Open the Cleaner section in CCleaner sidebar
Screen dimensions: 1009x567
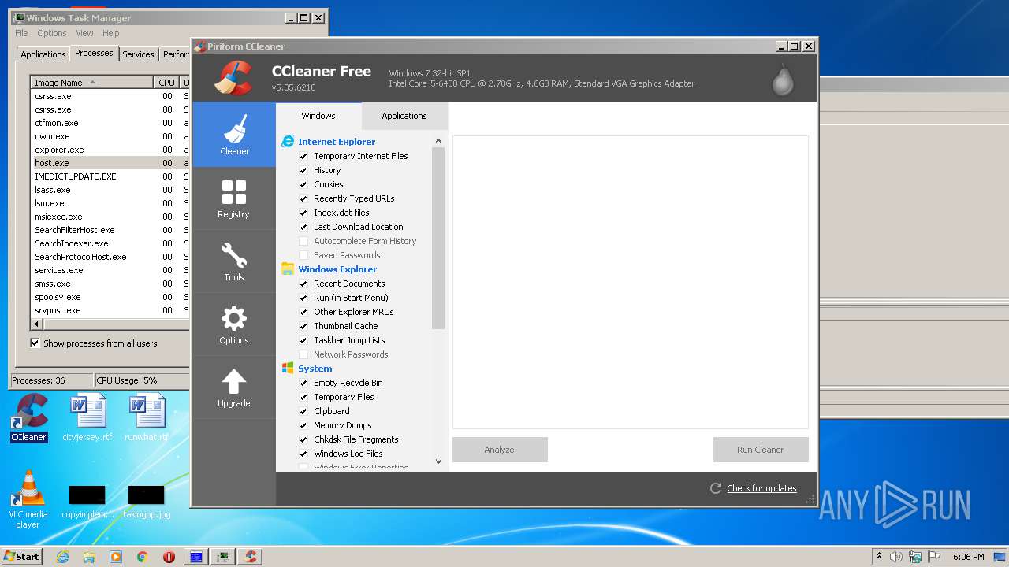[234, 135]
